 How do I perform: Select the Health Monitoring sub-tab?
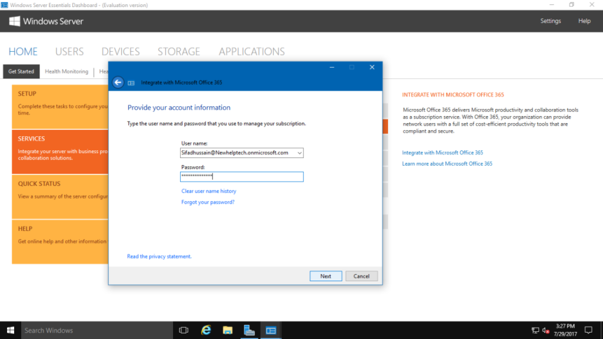click(67, 71)
